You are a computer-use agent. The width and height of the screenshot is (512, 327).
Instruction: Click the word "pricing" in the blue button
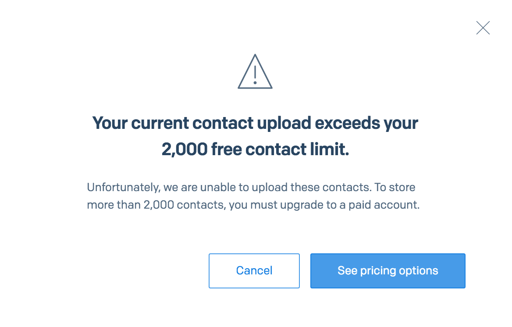tap(378, 271)
